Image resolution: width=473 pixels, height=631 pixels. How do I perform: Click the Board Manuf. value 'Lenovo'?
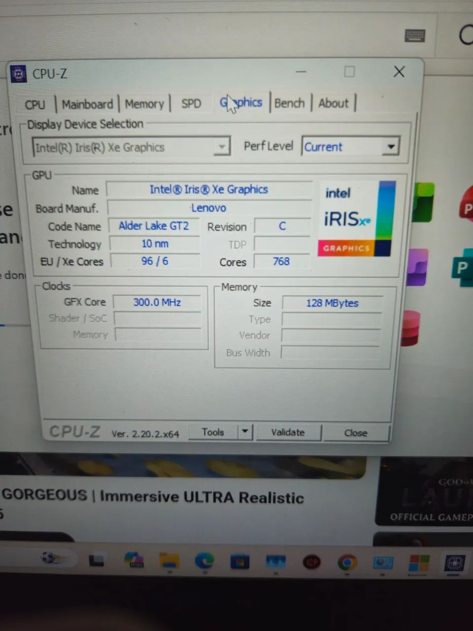pyautogui.click(x=209, y=208)
